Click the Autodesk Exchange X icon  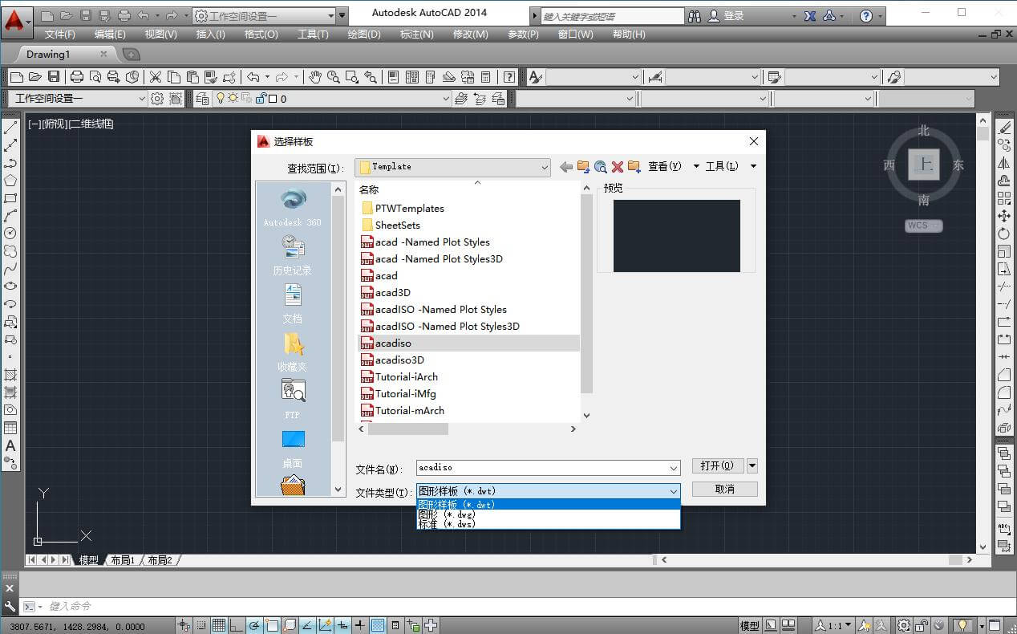[811, 16]
